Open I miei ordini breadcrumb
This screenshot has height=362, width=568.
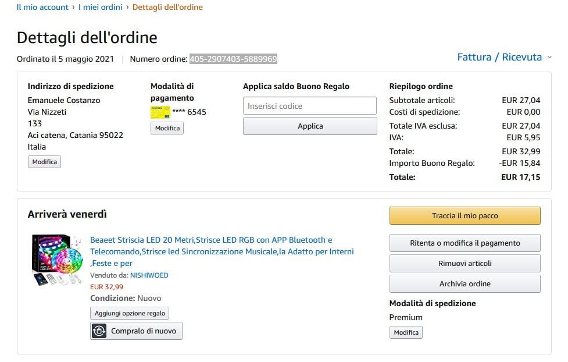[101, 8]
